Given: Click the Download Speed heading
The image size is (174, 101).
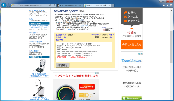Looking at the screenshot, I should pos(66,11).
